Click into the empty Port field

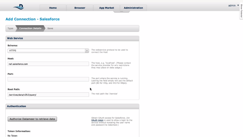(48, 79)
